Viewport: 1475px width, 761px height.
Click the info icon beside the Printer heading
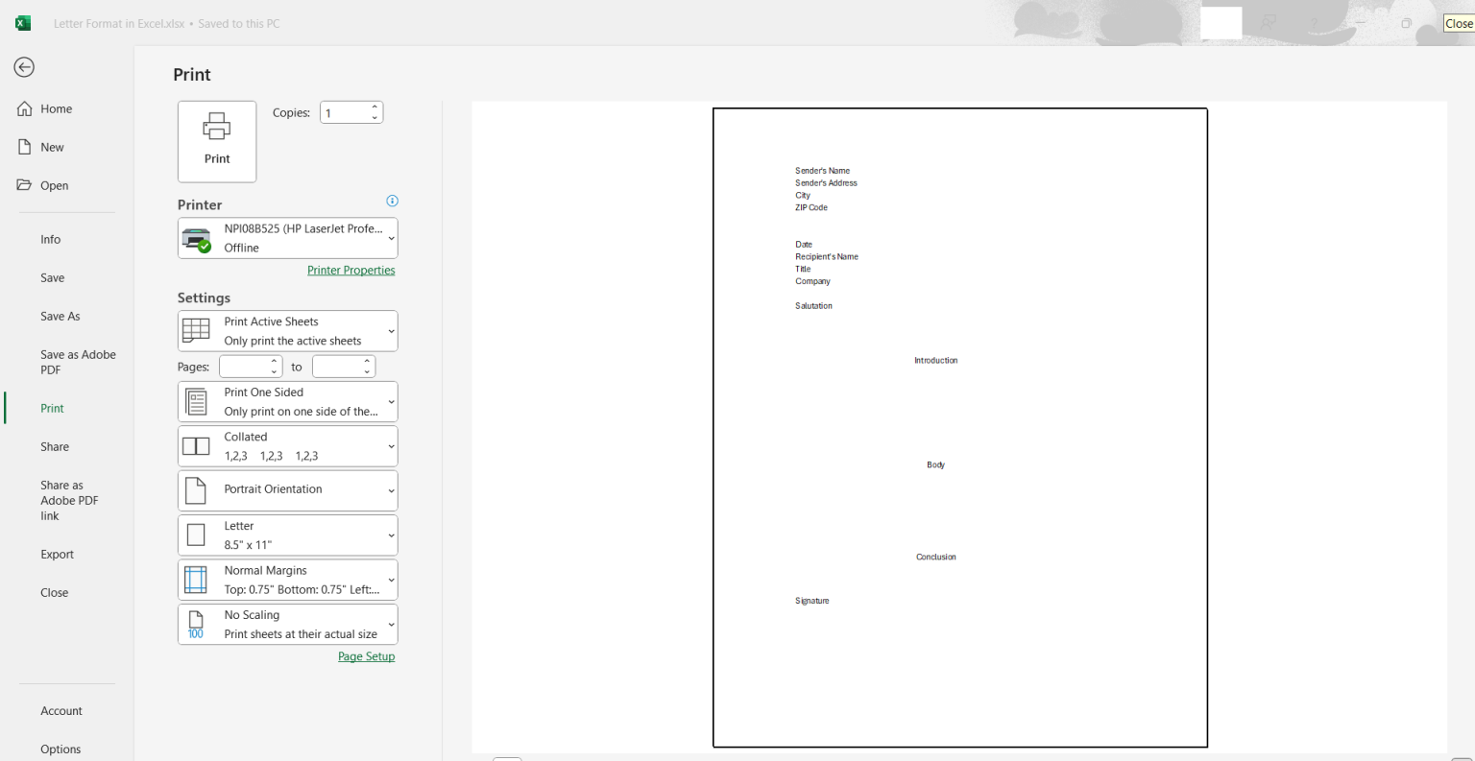(392, 201)
